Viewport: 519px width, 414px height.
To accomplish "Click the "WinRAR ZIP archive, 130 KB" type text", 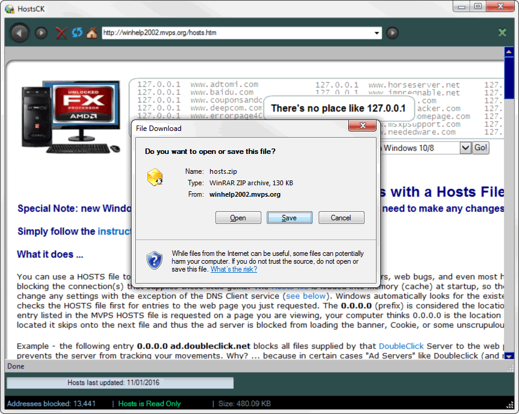I will (x=251, y=183).
